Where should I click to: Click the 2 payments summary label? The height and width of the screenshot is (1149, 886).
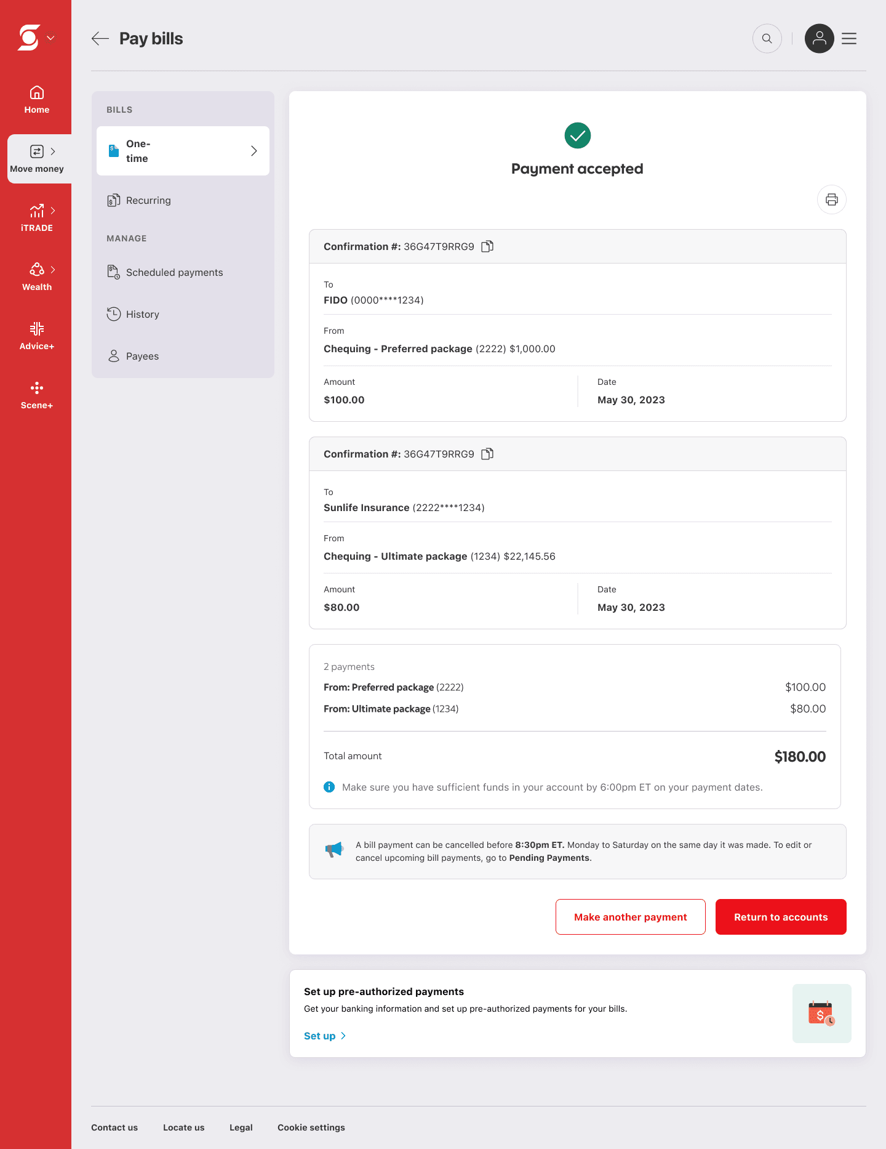349,667
